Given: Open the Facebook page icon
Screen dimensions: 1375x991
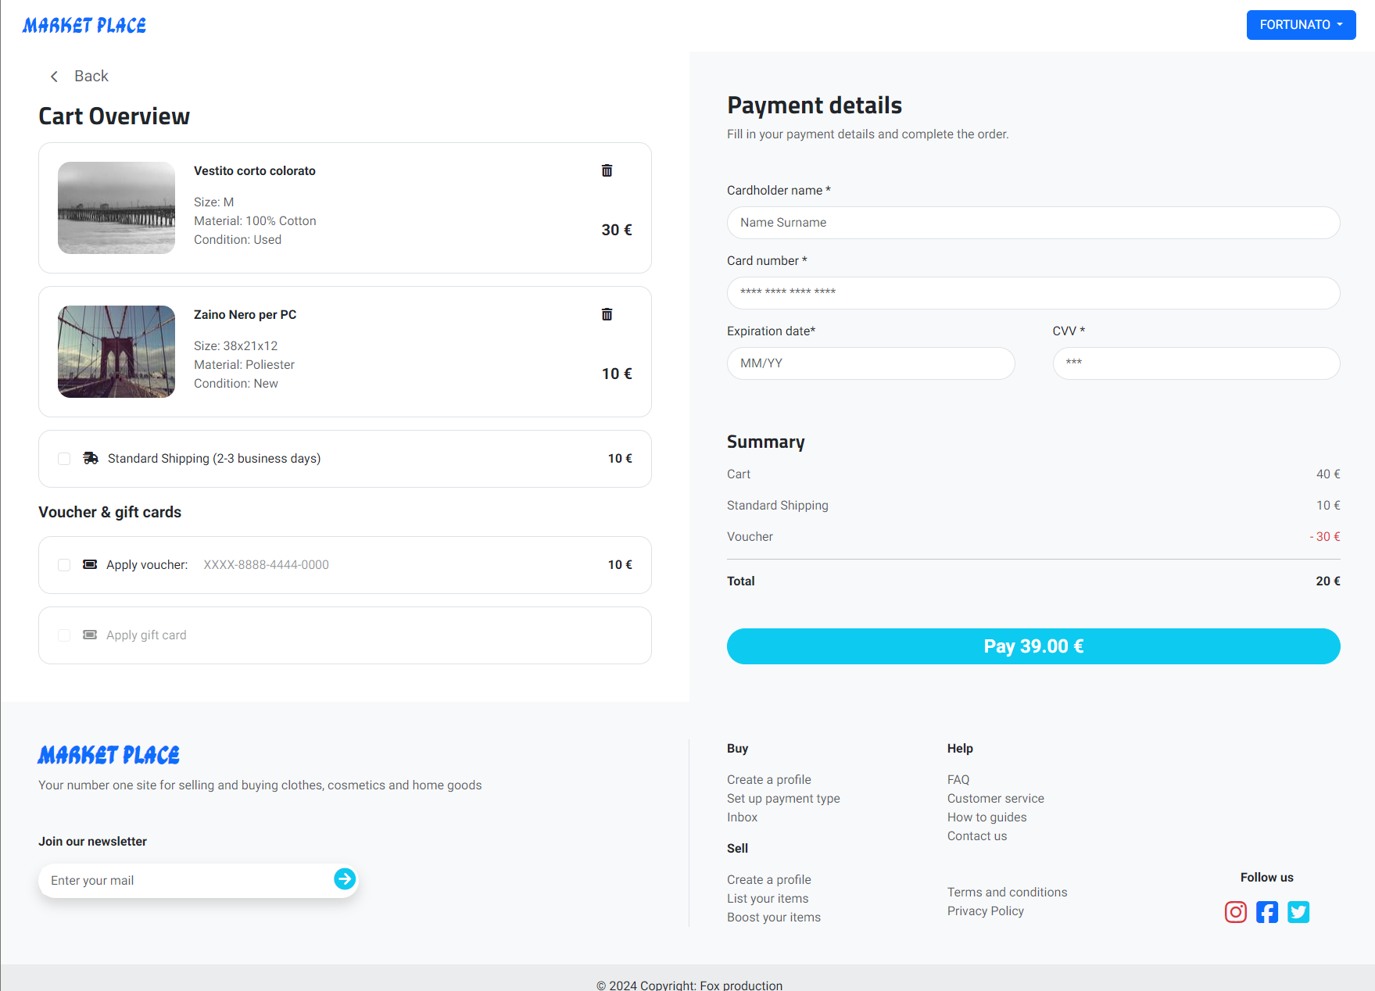Looking at the screenshot, I should tap(1266, 912).
